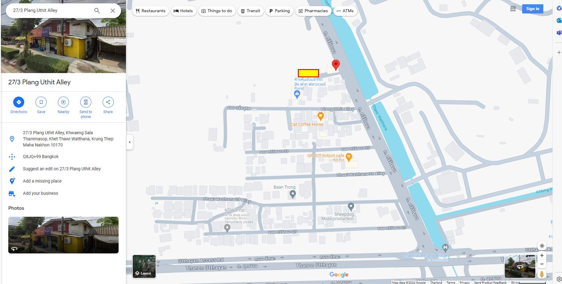
Task: Copy the plus code Q8JQ+99 Bangkok
Action: pyautogui.click(x=41, y=157)
